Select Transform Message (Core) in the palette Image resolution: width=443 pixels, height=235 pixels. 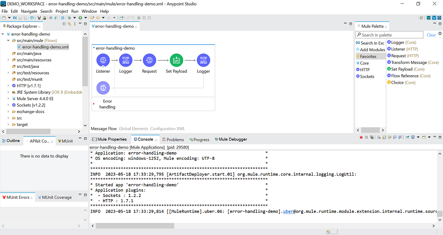[413, 62]
